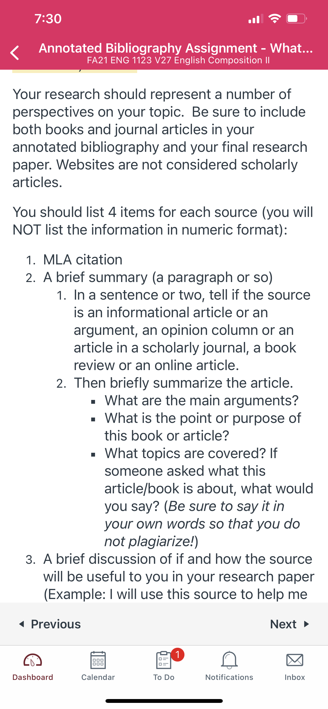The image size is (328, 709).
Task: Tap the red To Do badge
Action: click(x=178, y=654)
